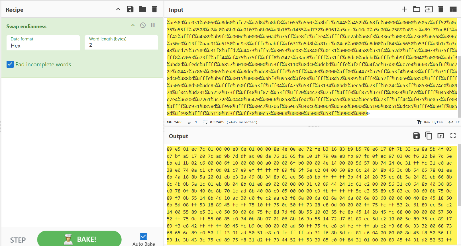
Task: Toggle Pad incomplete words checkbox
Action: click(10, 64)
